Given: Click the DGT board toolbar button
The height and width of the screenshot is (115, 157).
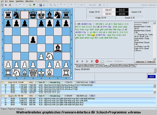Looking at the screenshot, I should (82, 5).
